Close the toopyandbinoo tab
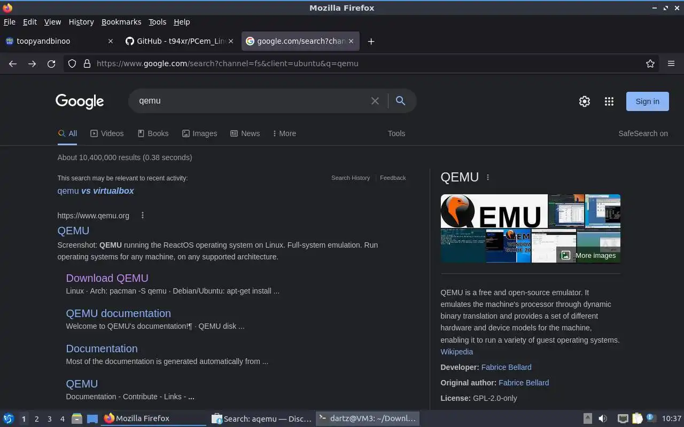Screen dimensions: 684x427 111,41
